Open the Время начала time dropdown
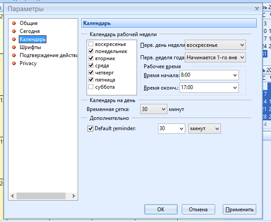The height and width of the screenshot is (222, 271). click(235, 75)
